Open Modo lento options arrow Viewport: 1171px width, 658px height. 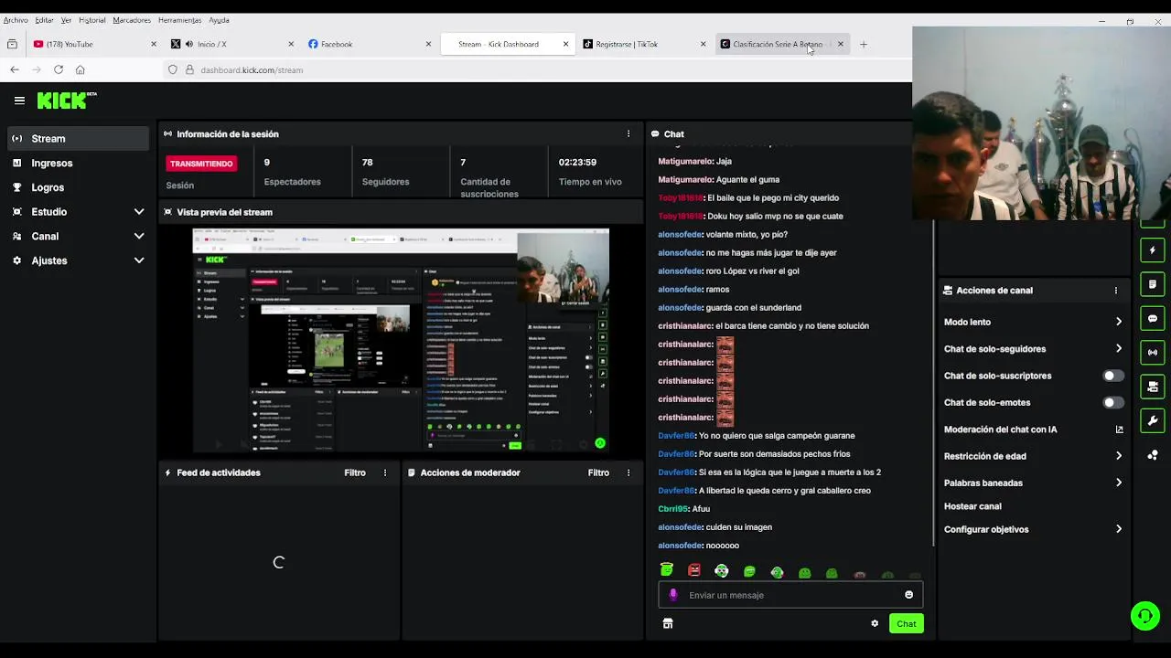point(1118,322)
